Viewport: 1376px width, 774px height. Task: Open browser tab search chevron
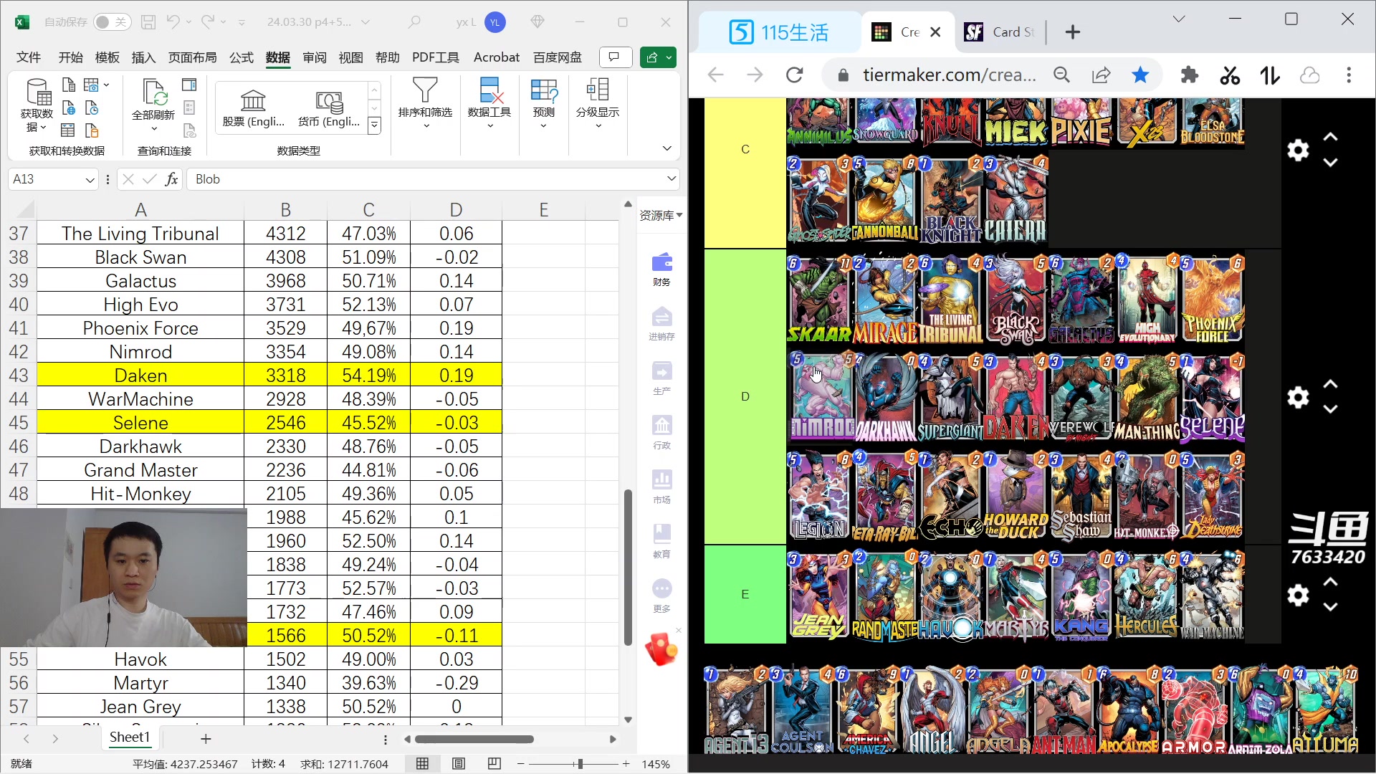pyautogui.click(x=1179, y=19)
